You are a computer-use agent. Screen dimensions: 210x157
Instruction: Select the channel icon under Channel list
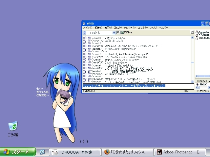tap(197, 84)
